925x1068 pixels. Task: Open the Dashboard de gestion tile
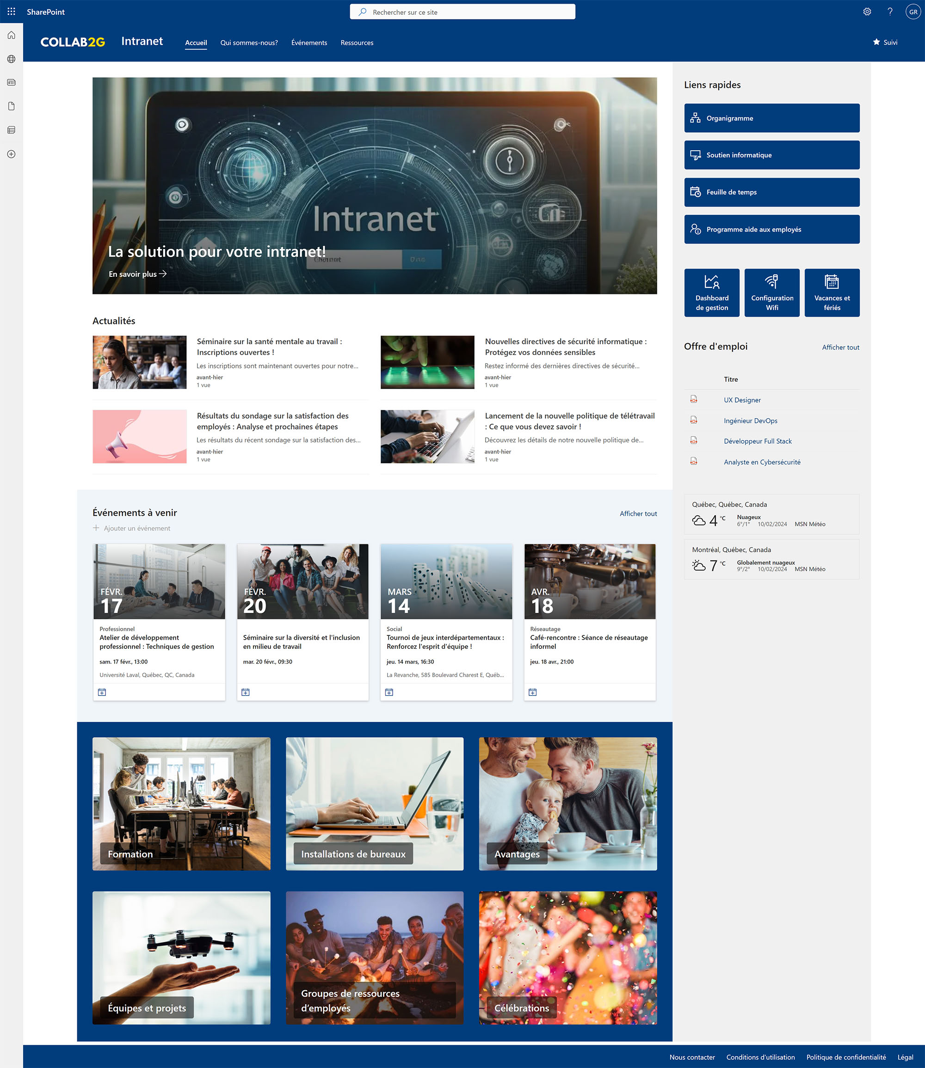click(x=712, y=293)
